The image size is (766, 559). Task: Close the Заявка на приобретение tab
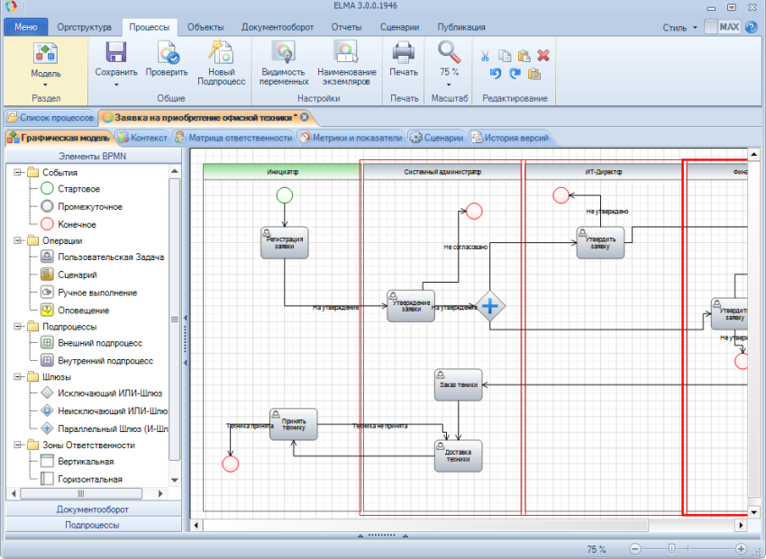[305, 117]
